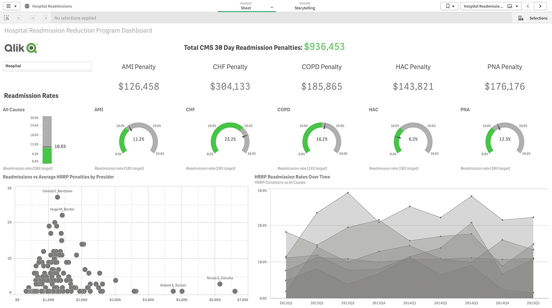
Task: Click the 2013Q3 axis label
Action: (348, 303)
